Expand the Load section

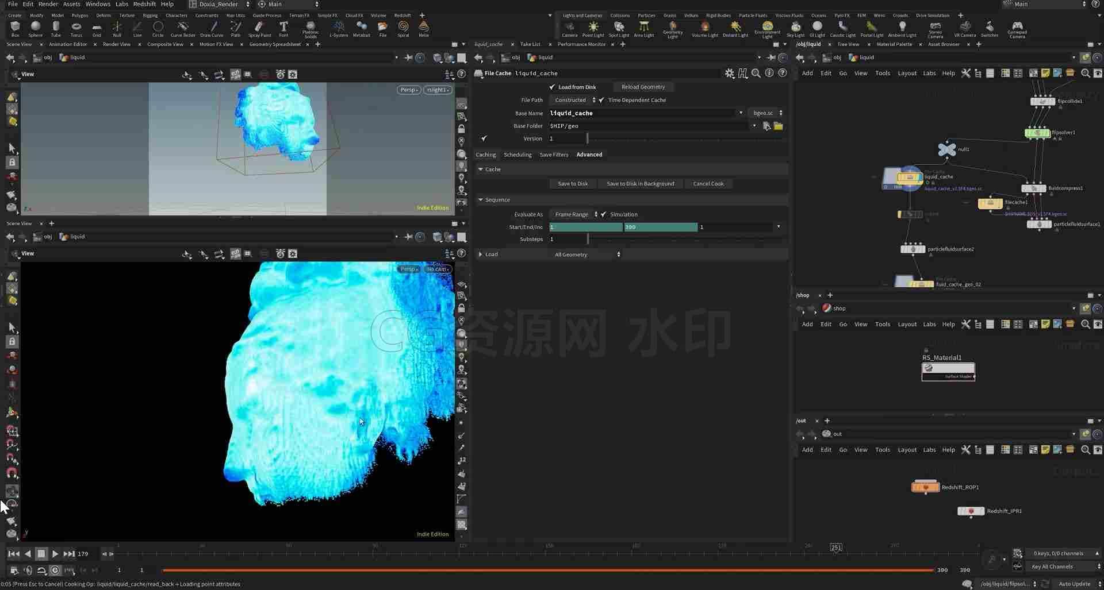(x=481, y=254)
